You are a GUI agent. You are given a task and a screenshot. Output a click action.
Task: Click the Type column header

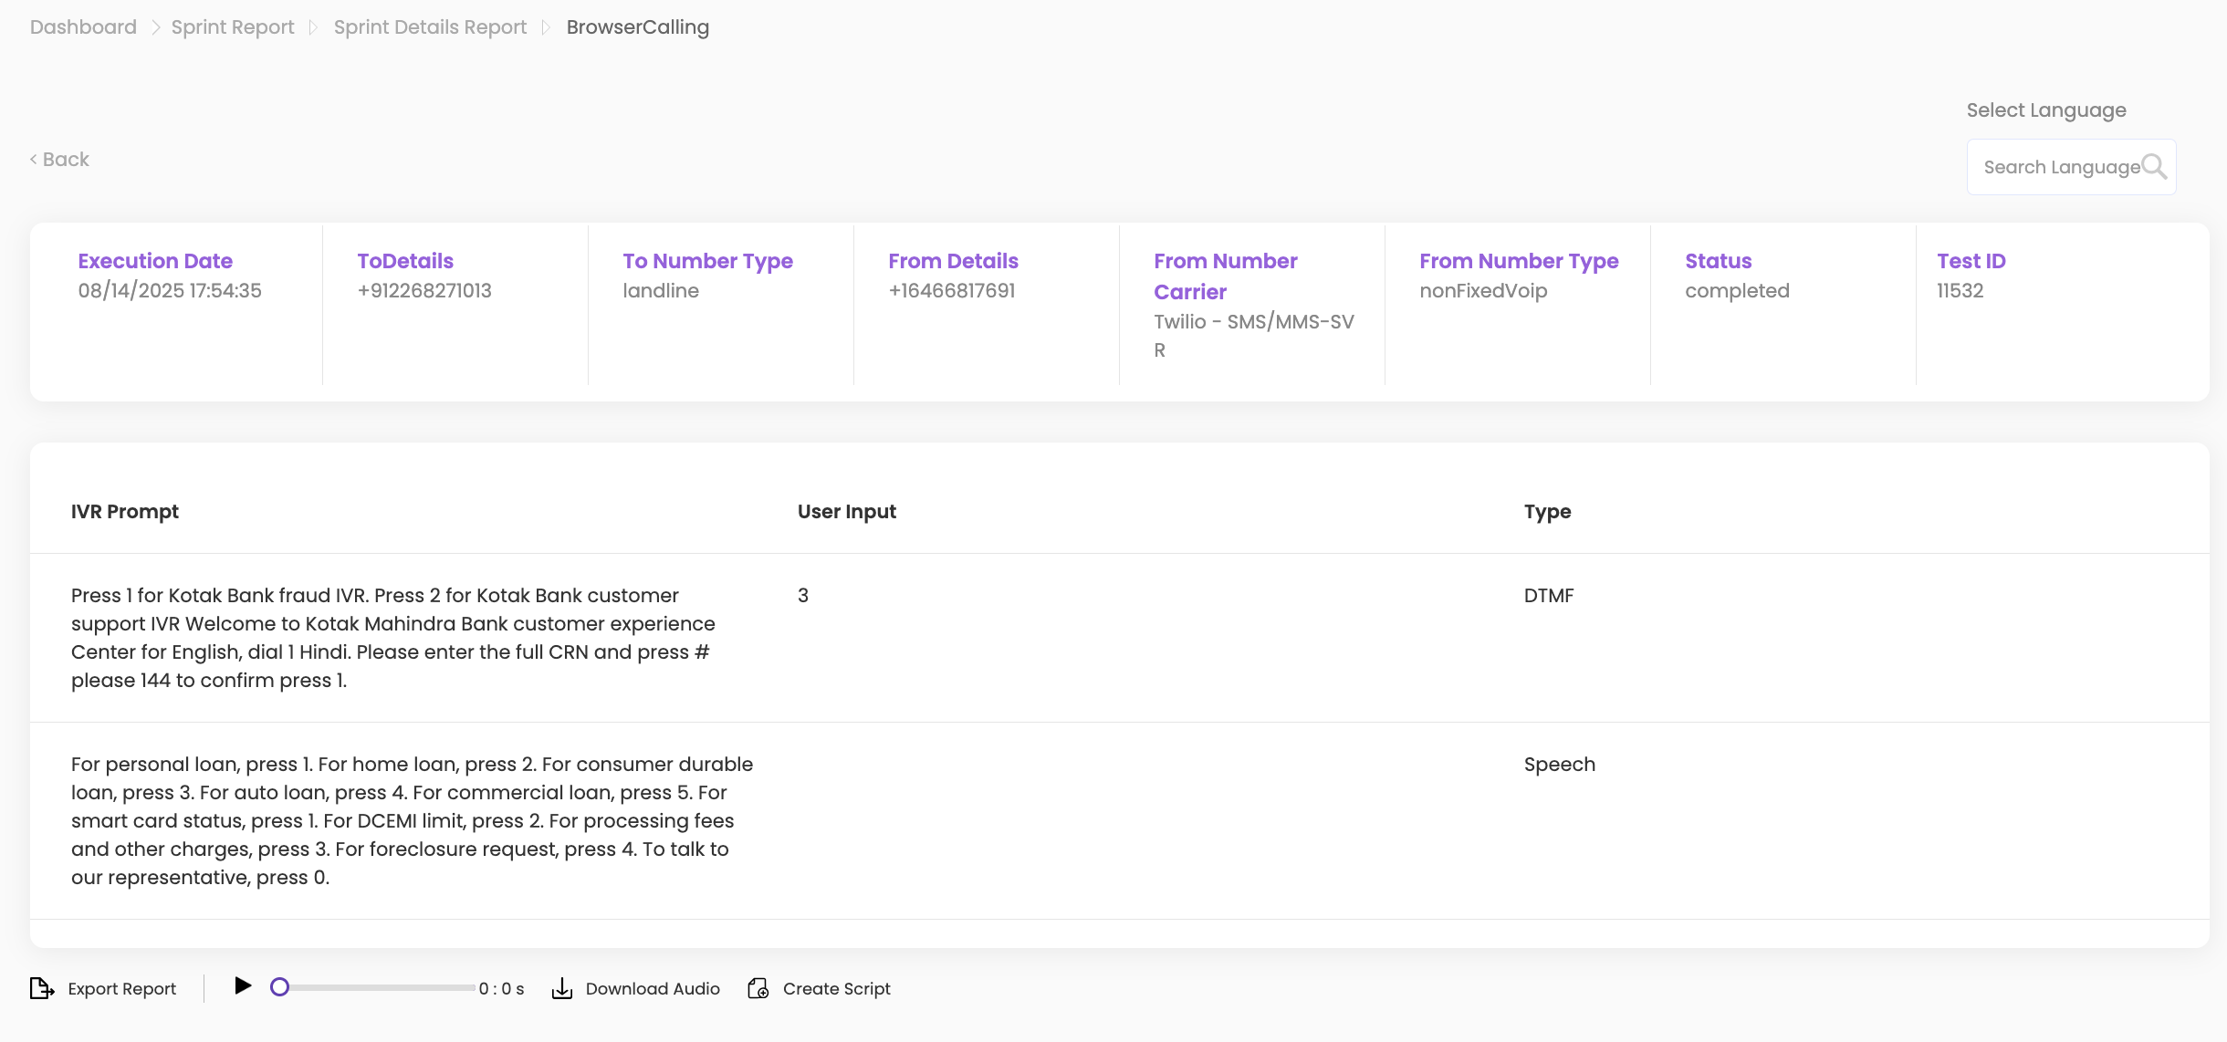pyautogui.click(x=1547, y=512)
